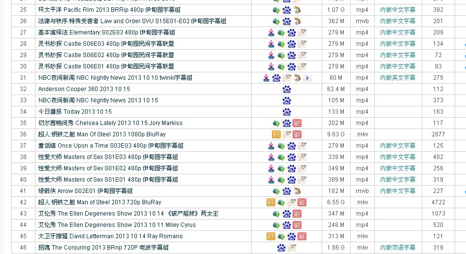Click rmvb format cell in Arrow row

coord(362,191)
